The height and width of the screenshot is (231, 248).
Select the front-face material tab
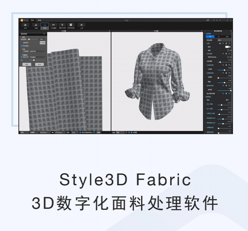pyautogui.click(x=210, y=37)
